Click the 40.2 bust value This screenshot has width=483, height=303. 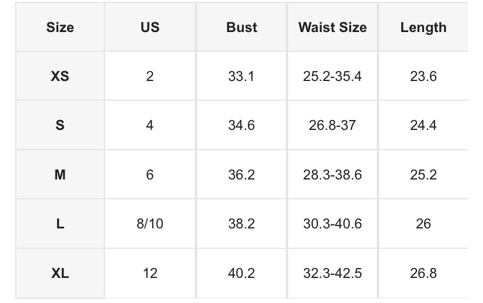242,273
